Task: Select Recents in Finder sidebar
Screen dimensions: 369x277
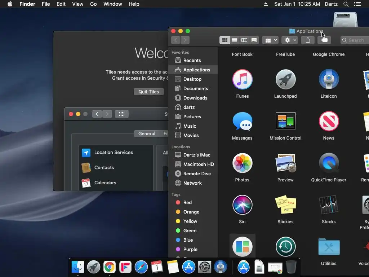Action: (x=193, y=60)
